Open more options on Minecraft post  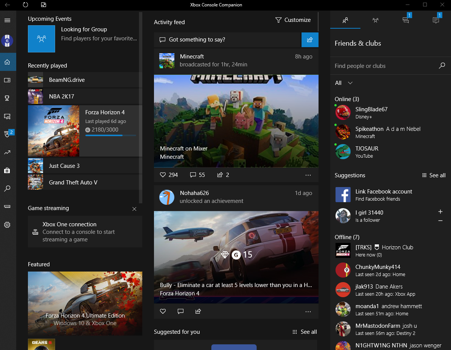coord(308,175)
